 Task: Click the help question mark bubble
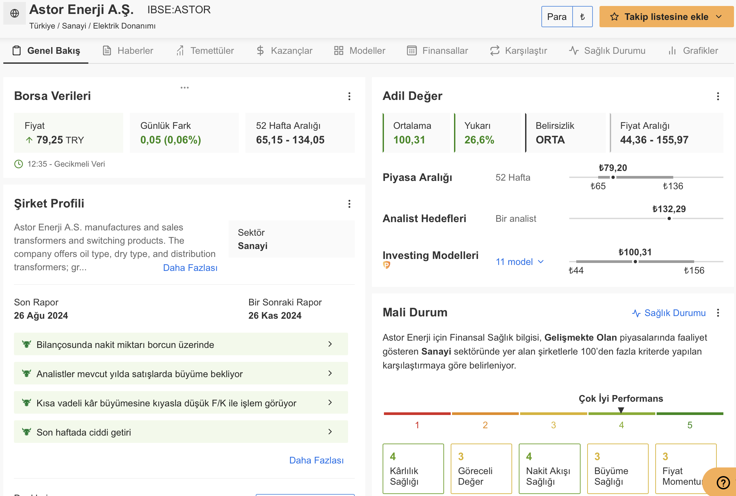723,482
